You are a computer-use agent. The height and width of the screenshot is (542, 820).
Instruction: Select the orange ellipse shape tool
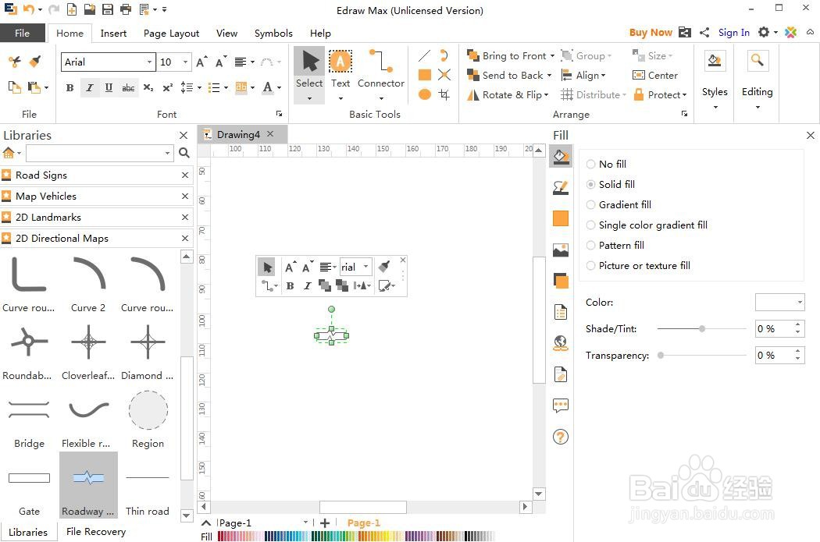425,94
